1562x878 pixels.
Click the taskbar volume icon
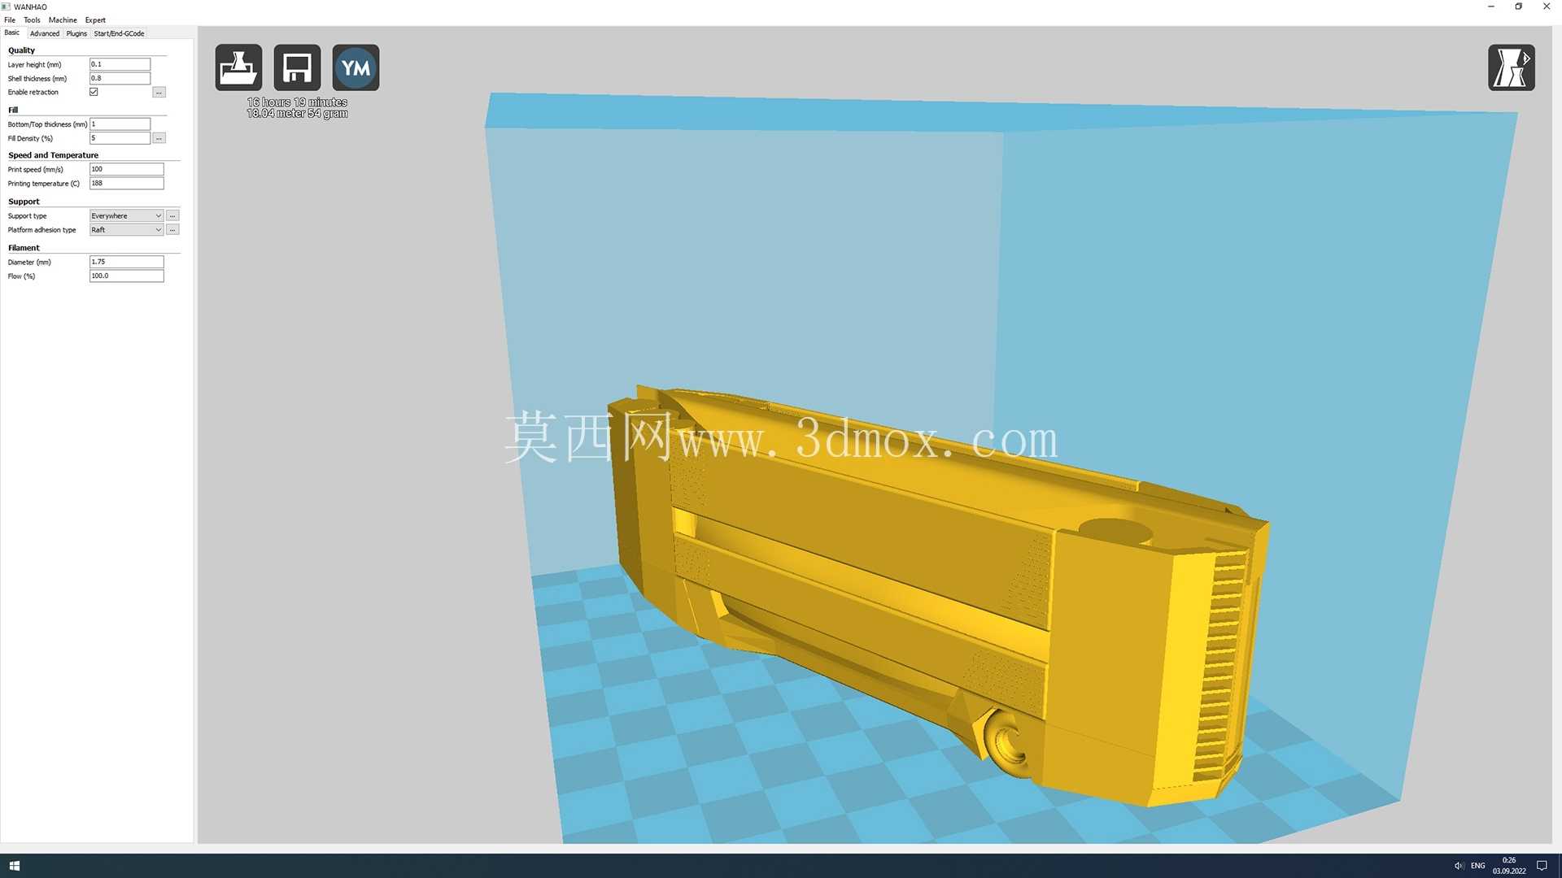click(1459, 866)
